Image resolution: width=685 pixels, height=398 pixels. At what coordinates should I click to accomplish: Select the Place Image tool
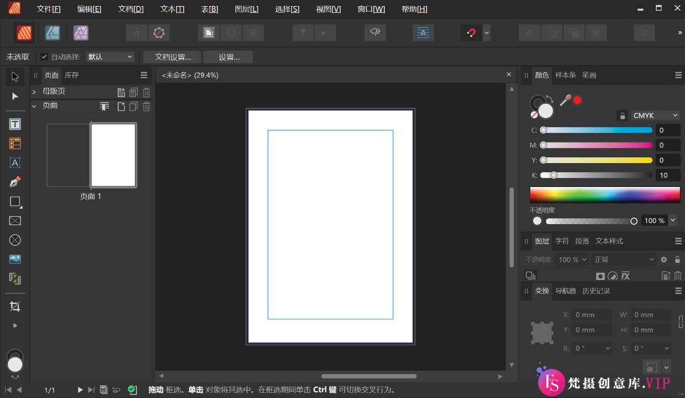(x=15, y=259)
